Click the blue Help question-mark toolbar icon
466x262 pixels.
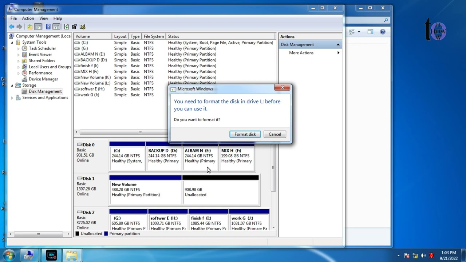(48, 27)
